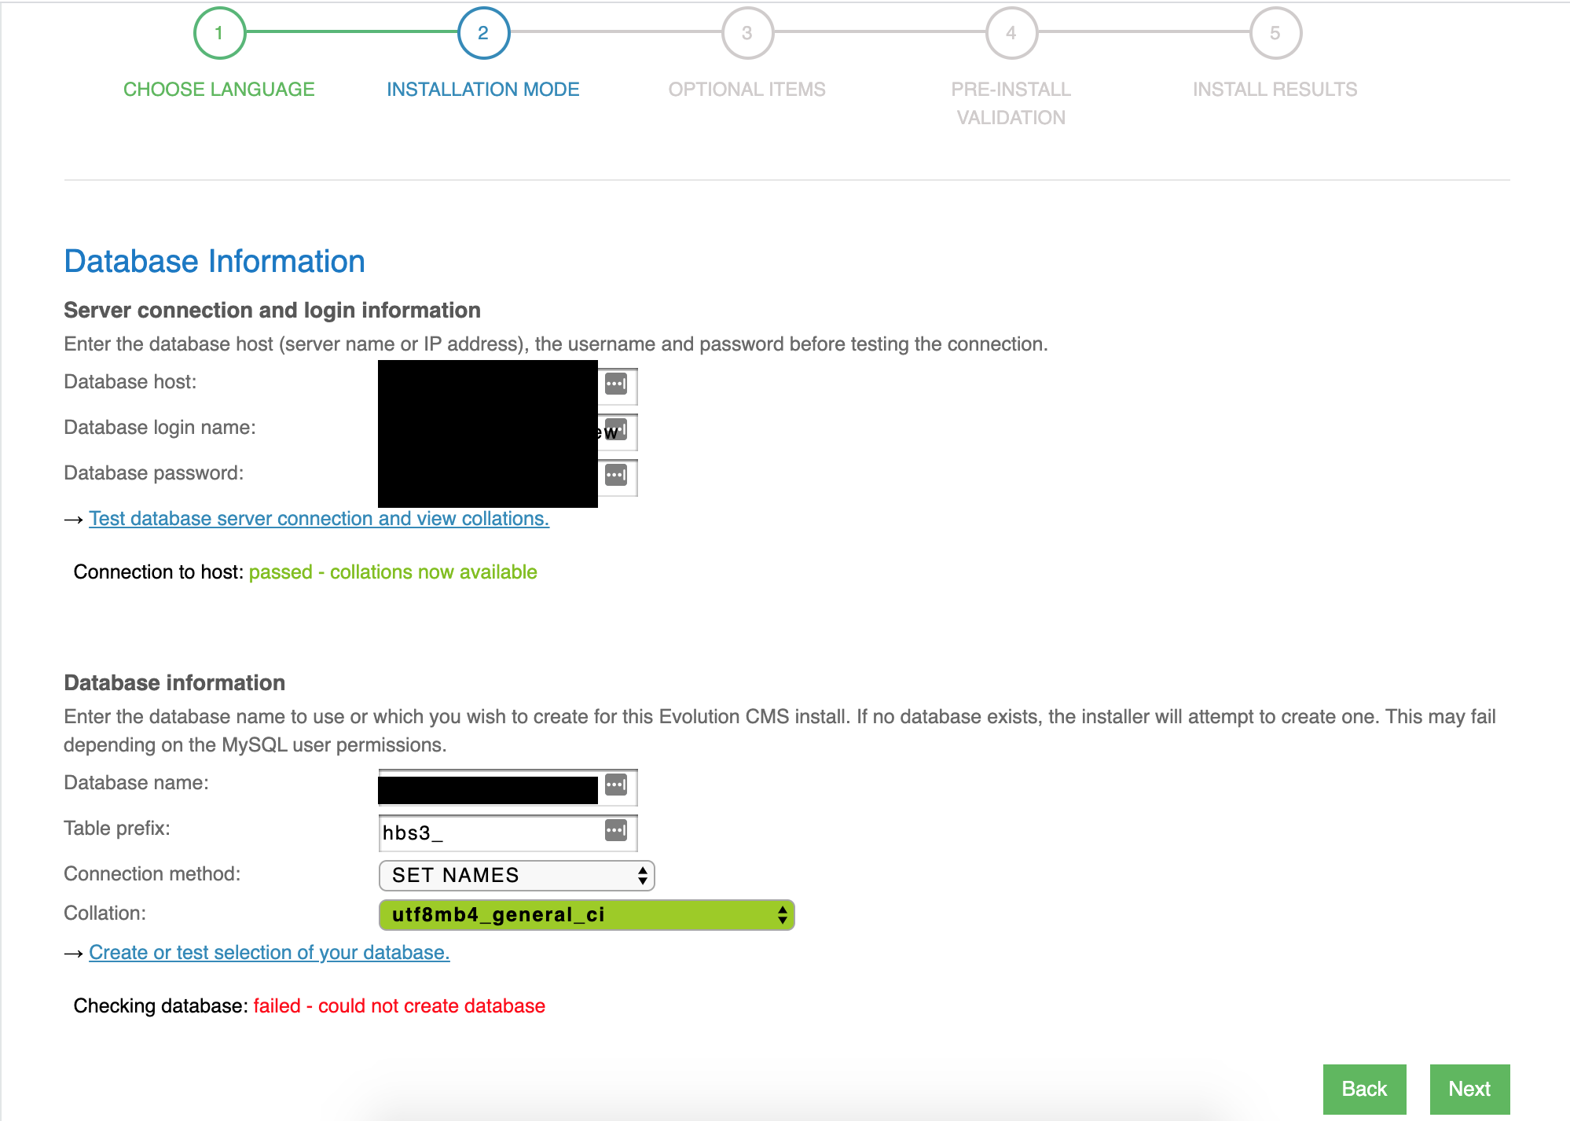Select step 3 circle in the wizard
1570x1121 pixels.
pos(747,33)
